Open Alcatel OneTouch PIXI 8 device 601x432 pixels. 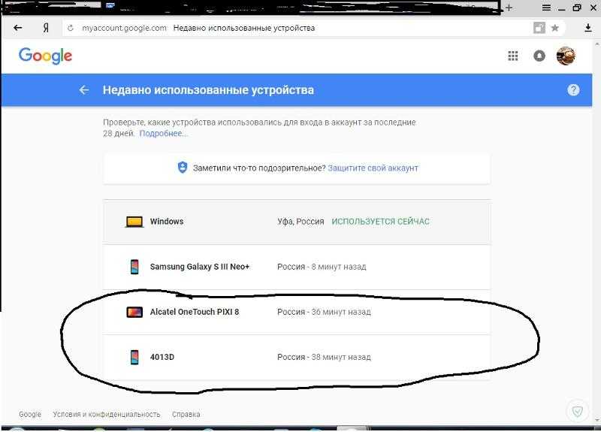click(297, 312)
